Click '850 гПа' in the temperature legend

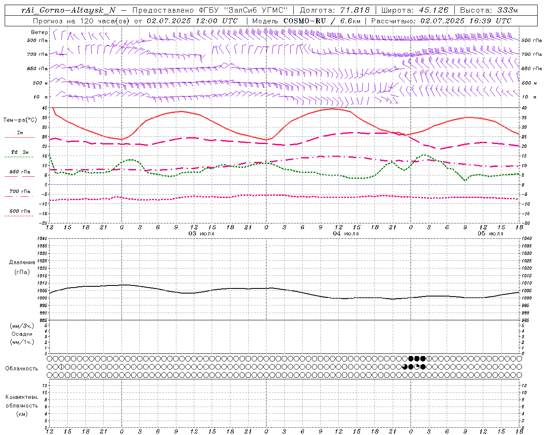coord(20,172)
